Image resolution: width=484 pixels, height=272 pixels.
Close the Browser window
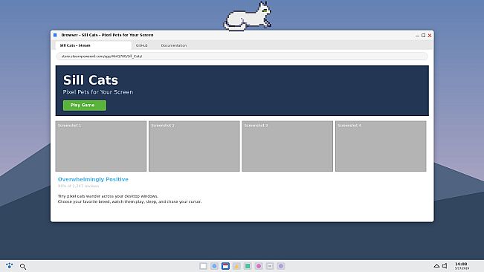tap(430, 36)
